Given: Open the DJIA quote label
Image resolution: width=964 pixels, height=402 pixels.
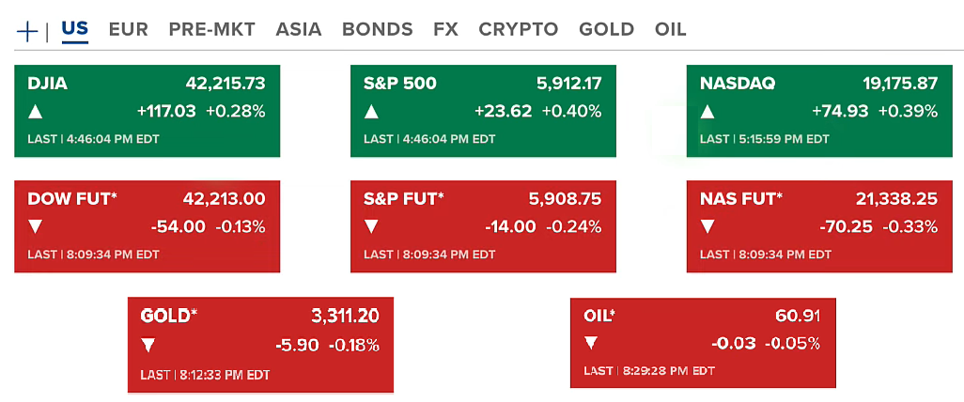Looking at the screenshot, I should (48, 84).
